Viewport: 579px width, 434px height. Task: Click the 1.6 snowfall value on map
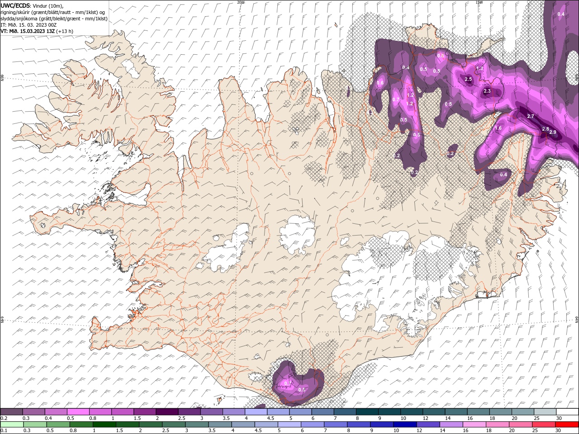pos(498,128)
